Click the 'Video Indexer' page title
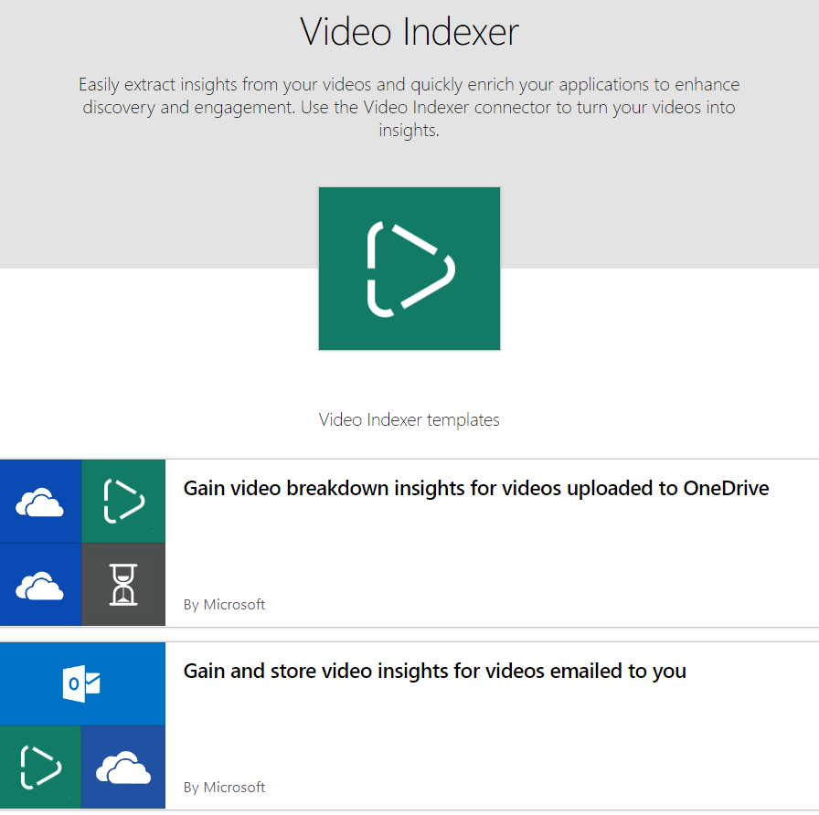This screenshot has height=815, width=819. (409, 32)
